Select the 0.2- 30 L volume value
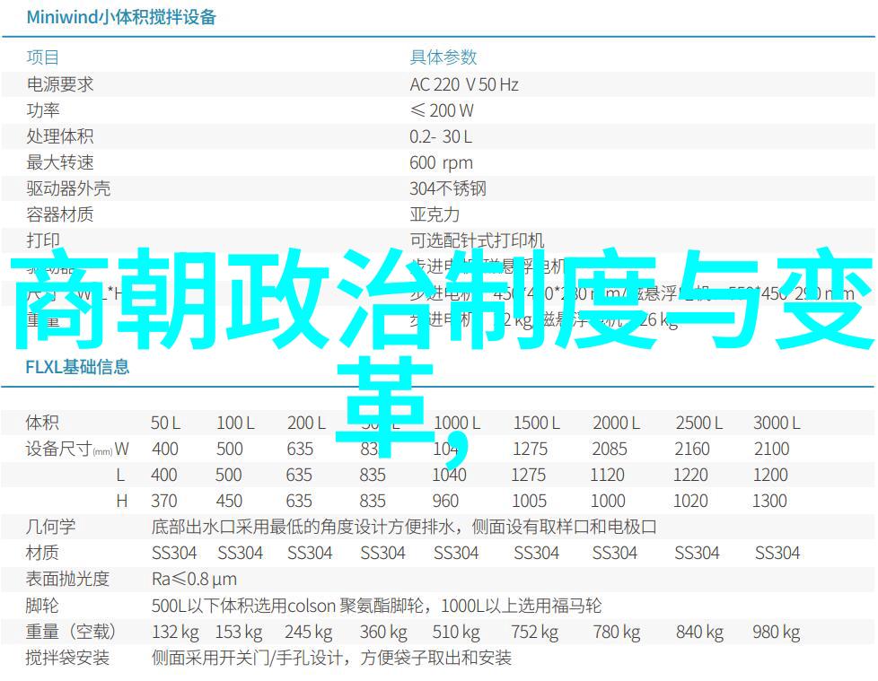The image size is (878, 681). pyautogui.click(x=441, y=136)
